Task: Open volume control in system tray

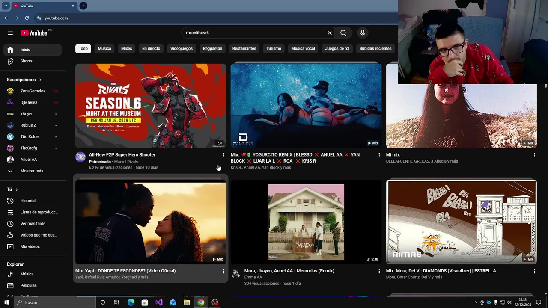Action: pyautogui.click(x=509, y=302)
